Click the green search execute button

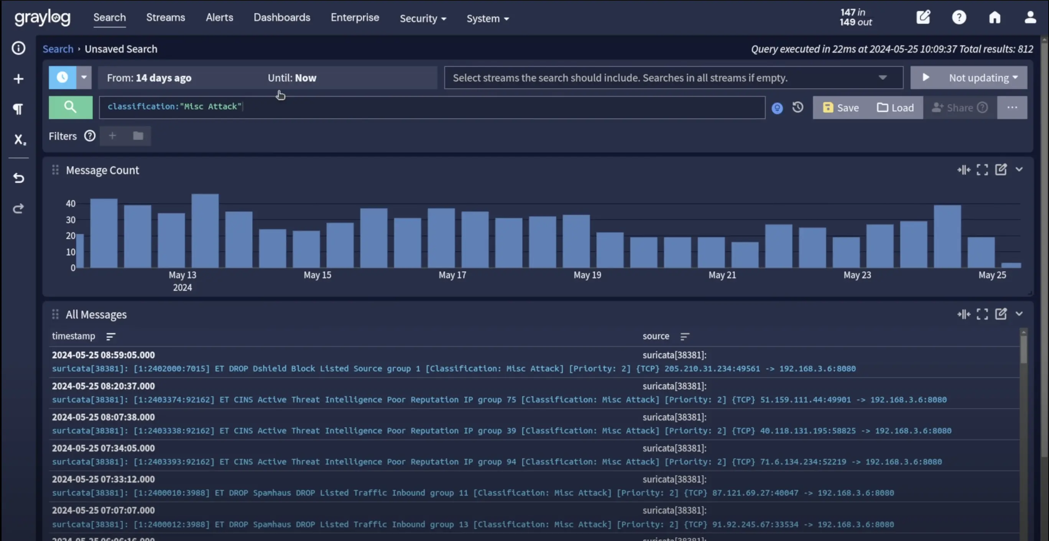click(71, 107)
